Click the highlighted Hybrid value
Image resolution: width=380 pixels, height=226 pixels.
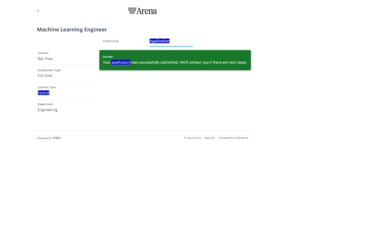44,93
